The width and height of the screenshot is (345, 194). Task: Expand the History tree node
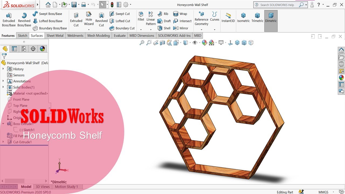(x=3, y=69)
